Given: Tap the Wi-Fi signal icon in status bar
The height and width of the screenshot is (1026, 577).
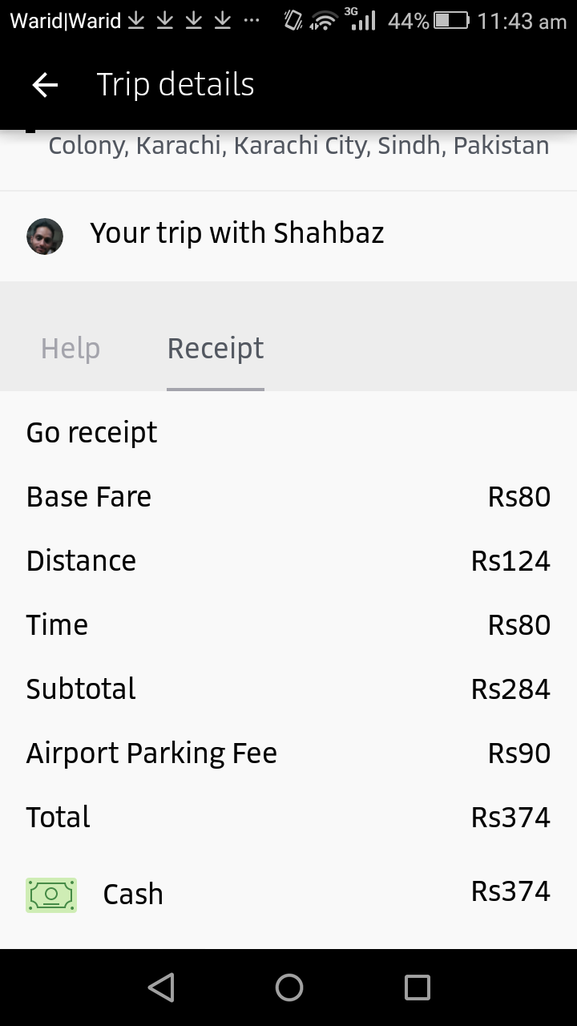Looking at the screenshot, I should pyautogui.click(x=324, y=21).
